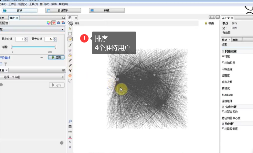Toggle the link icon left of 应用
Viewport: 253px width, 153px height.
(42, 57)
